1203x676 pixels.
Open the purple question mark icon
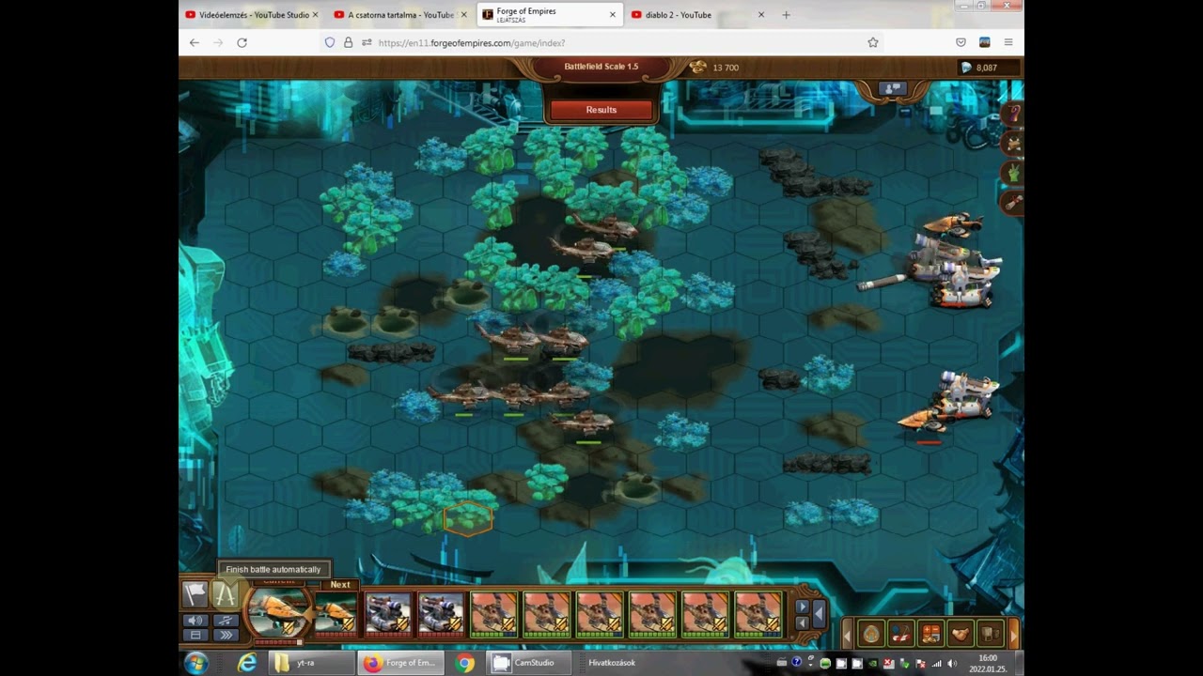(x=1013, y=113)
